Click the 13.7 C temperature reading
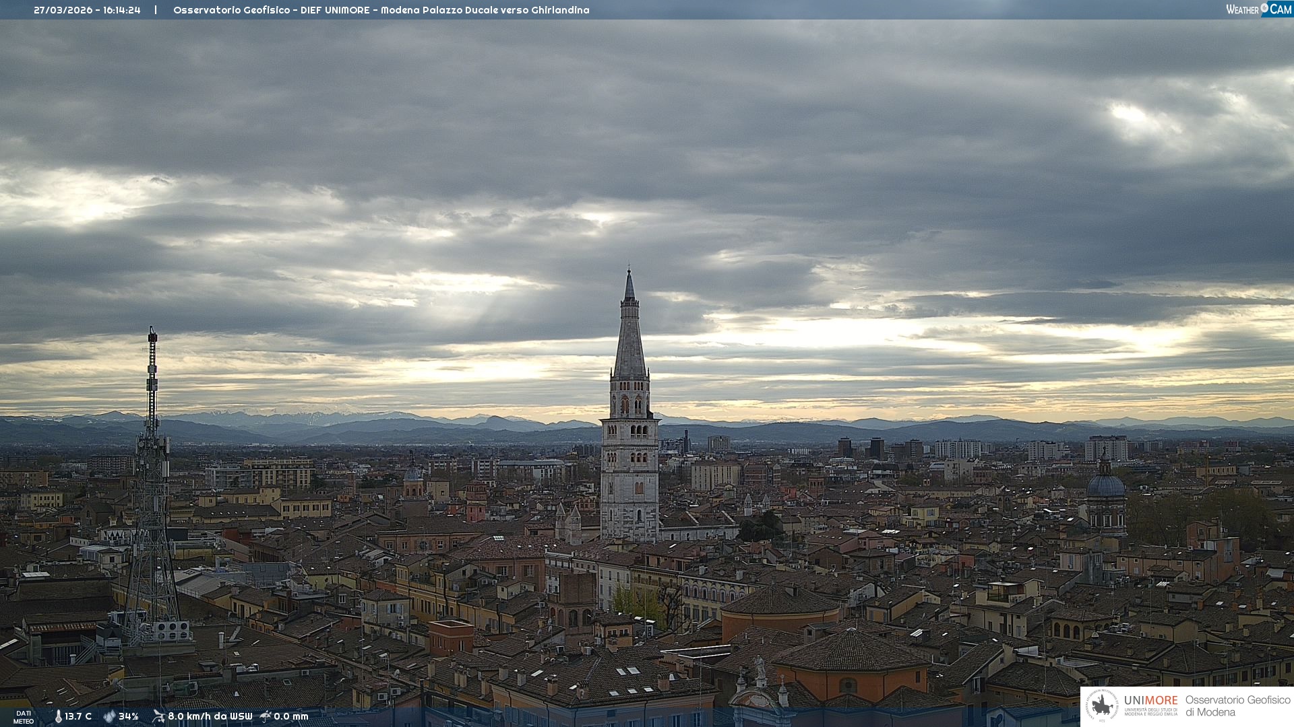Image resolution: width=1294 pixels, height=727 pixels. [x=78, y=716]
